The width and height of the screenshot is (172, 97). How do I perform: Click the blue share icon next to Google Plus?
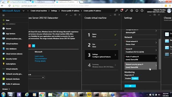click(34, 46)
